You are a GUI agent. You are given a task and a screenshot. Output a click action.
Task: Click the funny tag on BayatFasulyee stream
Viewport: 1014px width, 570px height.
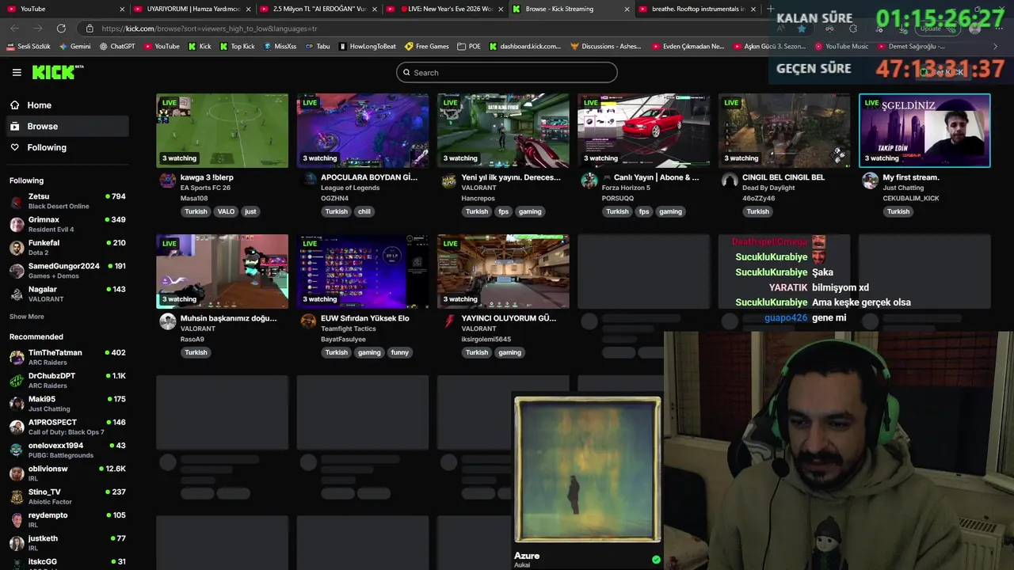[x=399, y=352]
